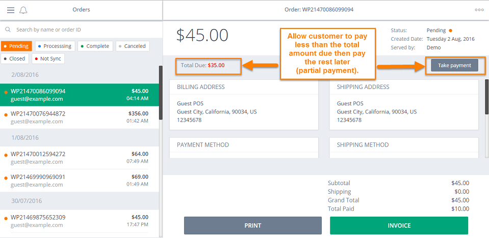Open the three-dot order options menu
489x238 pixels.
tap(479, 10)
